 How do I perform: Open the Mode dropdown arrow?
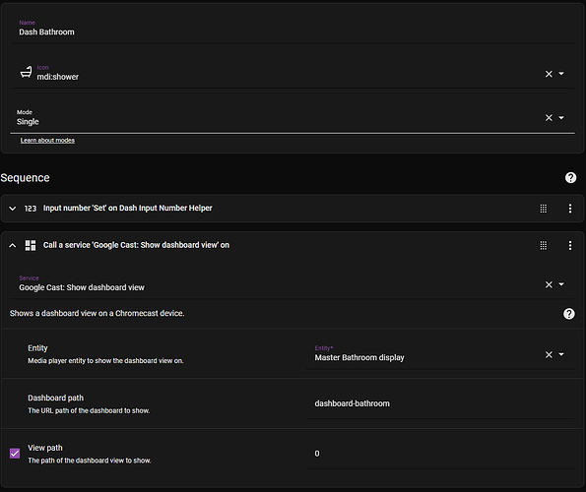pos(561,117)
